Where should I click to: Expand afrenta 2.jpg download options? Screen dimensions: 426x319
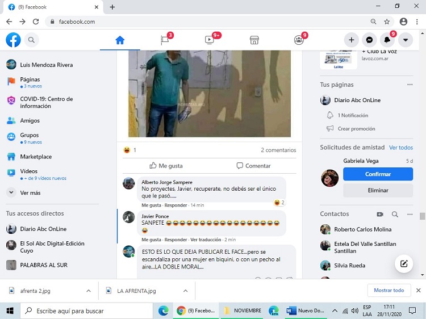[x=89, y=291]
